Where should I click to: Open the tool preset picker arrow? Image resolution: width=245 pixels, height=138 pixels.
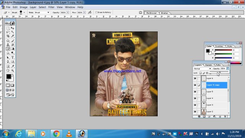point(9,12)
